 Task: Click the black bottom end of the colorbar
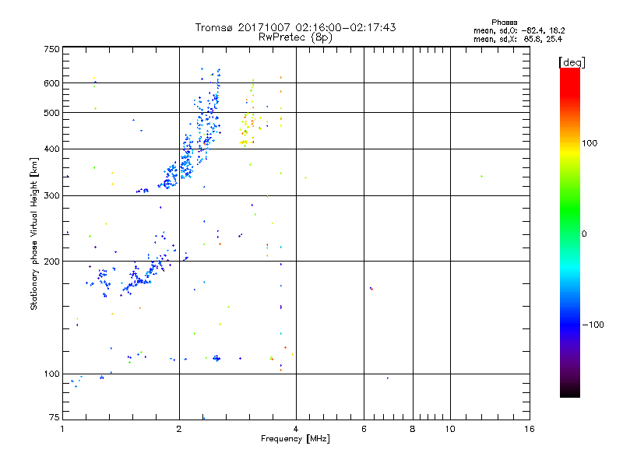[x=570, y=392]
